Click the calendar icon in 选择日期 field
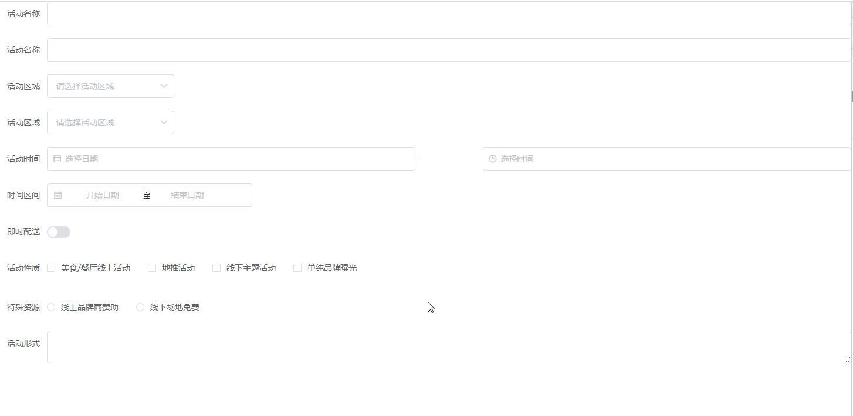This screenshot has width=853, height=416. click(57, 159)
